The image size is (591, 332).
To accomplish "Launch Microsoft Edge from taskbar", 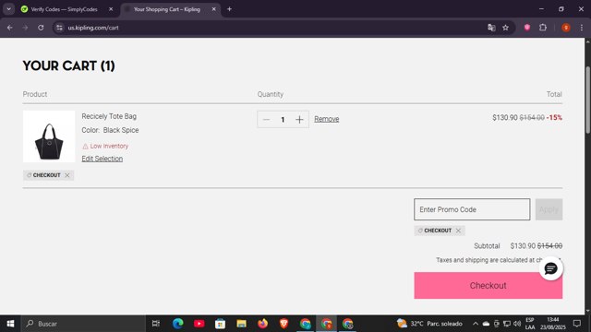I will 178,324.
